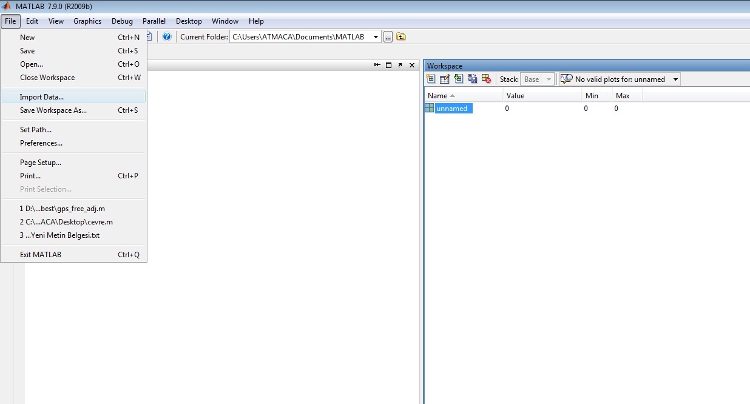The image size is (750, 404).
Task: Open MATLAB Help via the question mark icon
Action: click(x=167, y=36)
